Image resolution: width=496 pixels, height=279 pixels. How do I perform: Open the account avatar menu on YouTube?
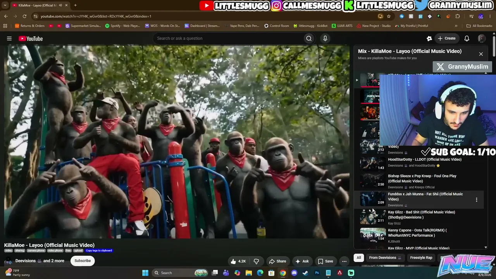(482, 38)
